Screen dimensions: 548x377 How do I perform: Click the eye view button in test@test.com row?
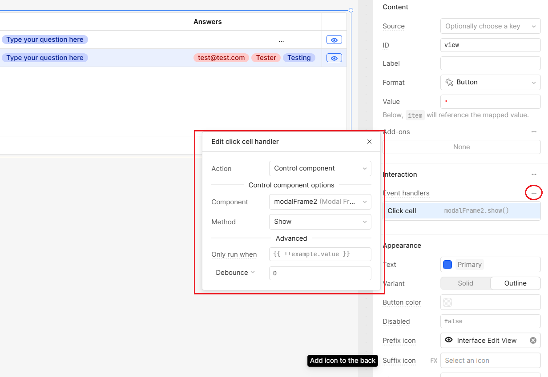(x=334, y=58)
